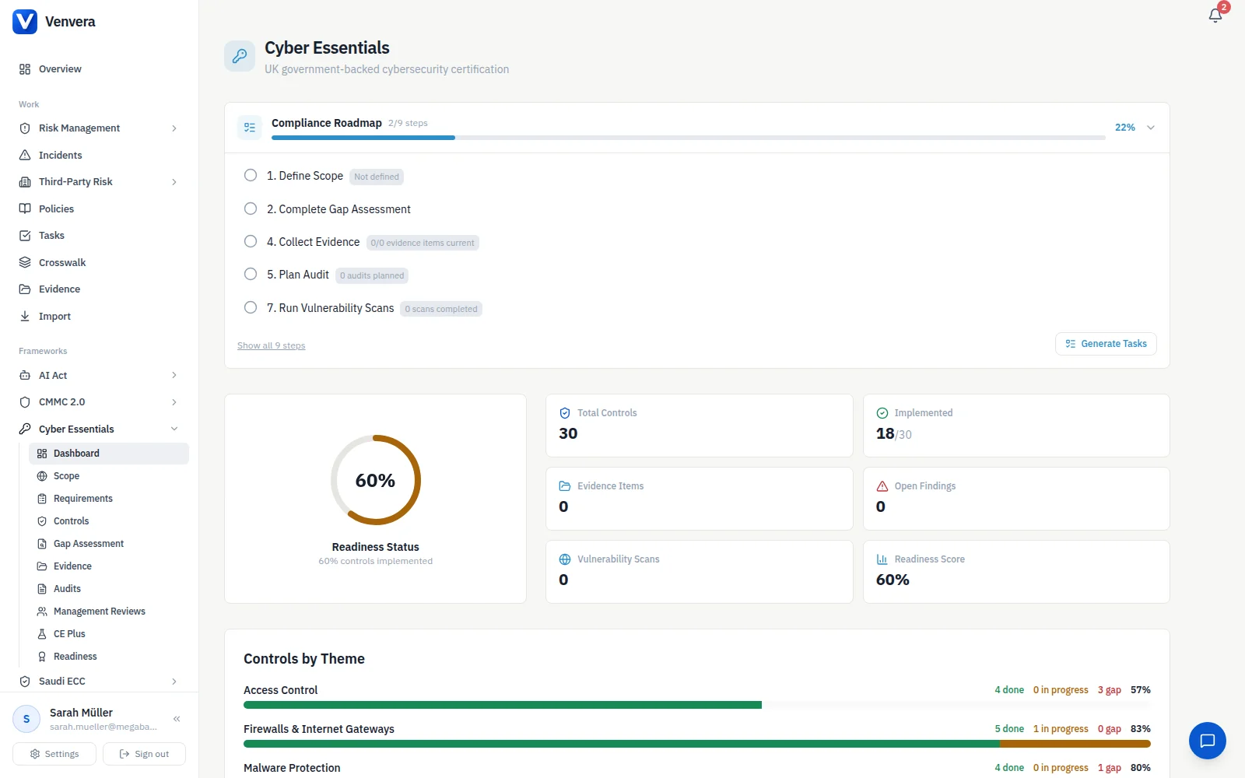This screenshot has width=1245, height=778.
Task: Click the Tasks checkbox icon
Action: pyautogui.click(x=25, y=236)
